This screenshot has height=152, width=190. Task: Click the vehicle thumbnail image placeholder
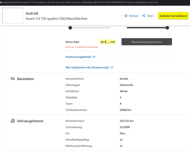coord(13,16)
